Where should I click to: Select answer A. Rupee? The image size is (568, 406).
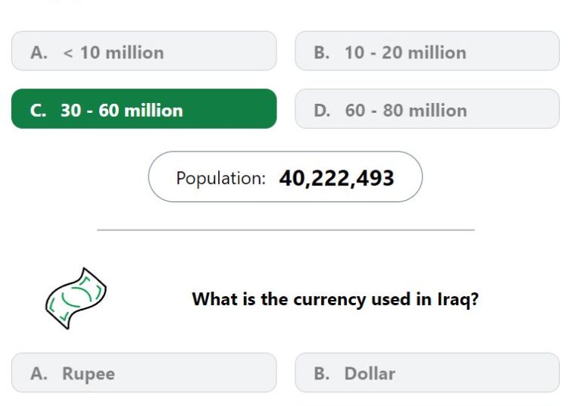pyautogui.click(x=144, y=373)
